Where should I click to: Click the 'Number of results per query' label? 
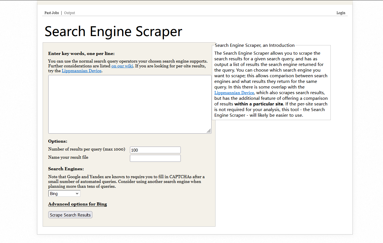(x=86, y=149)
